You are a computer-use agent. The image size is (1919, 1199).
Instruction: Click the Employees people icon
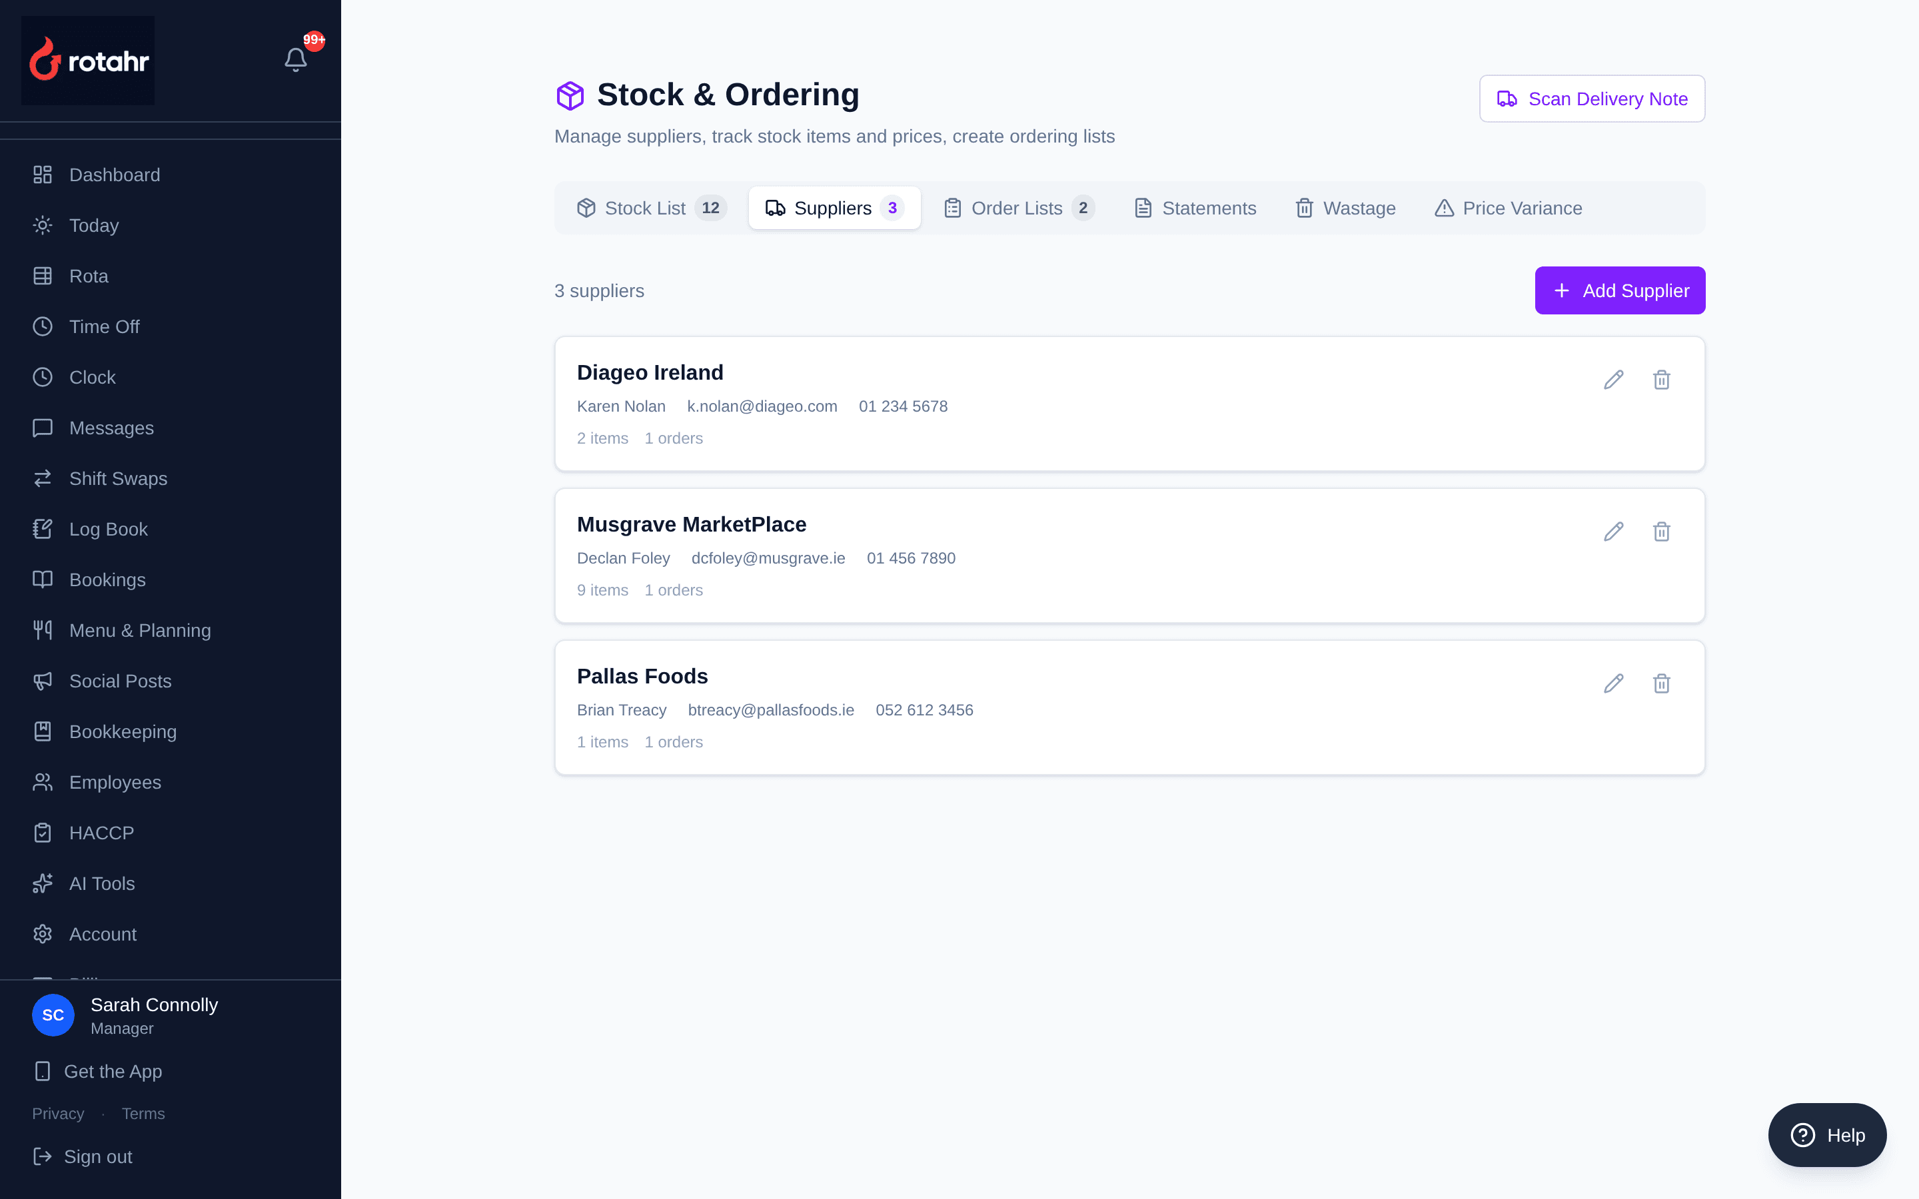tap(43, 783)
